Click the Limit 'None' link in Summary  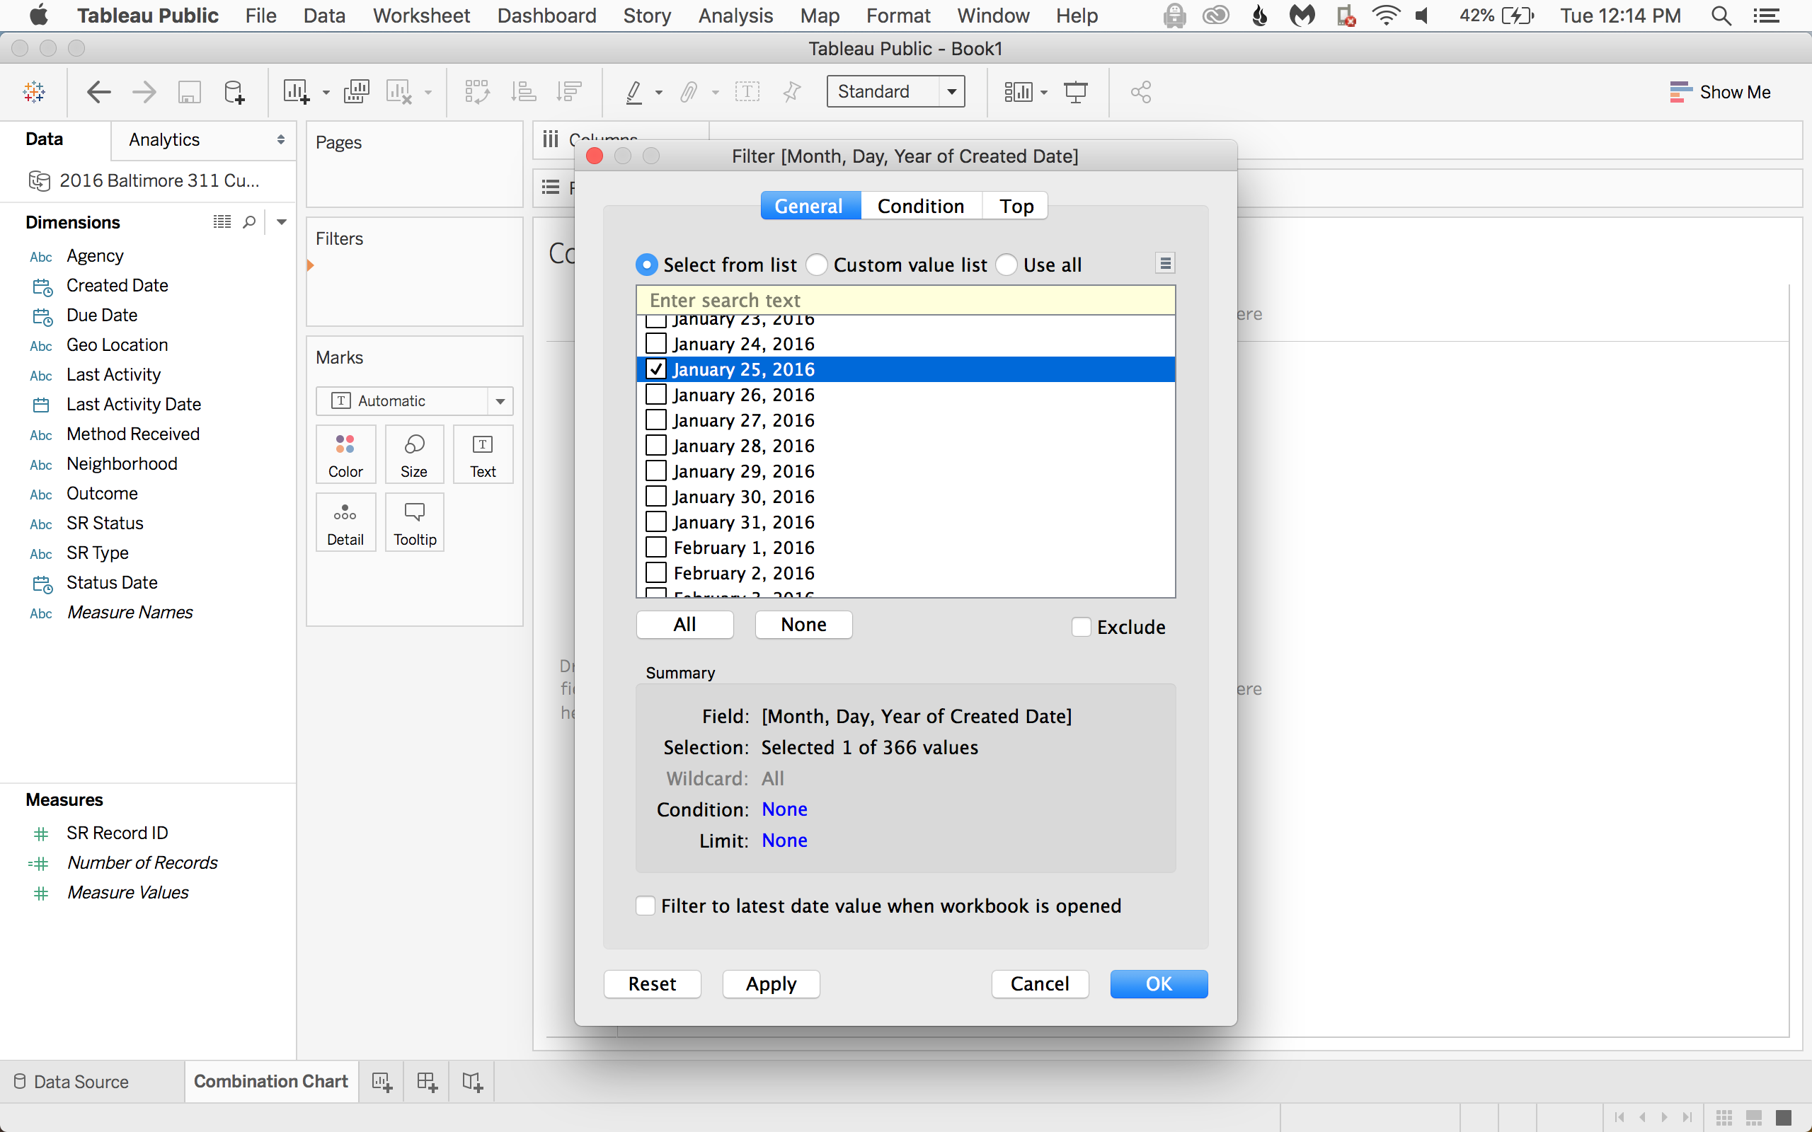click(785, 841)
